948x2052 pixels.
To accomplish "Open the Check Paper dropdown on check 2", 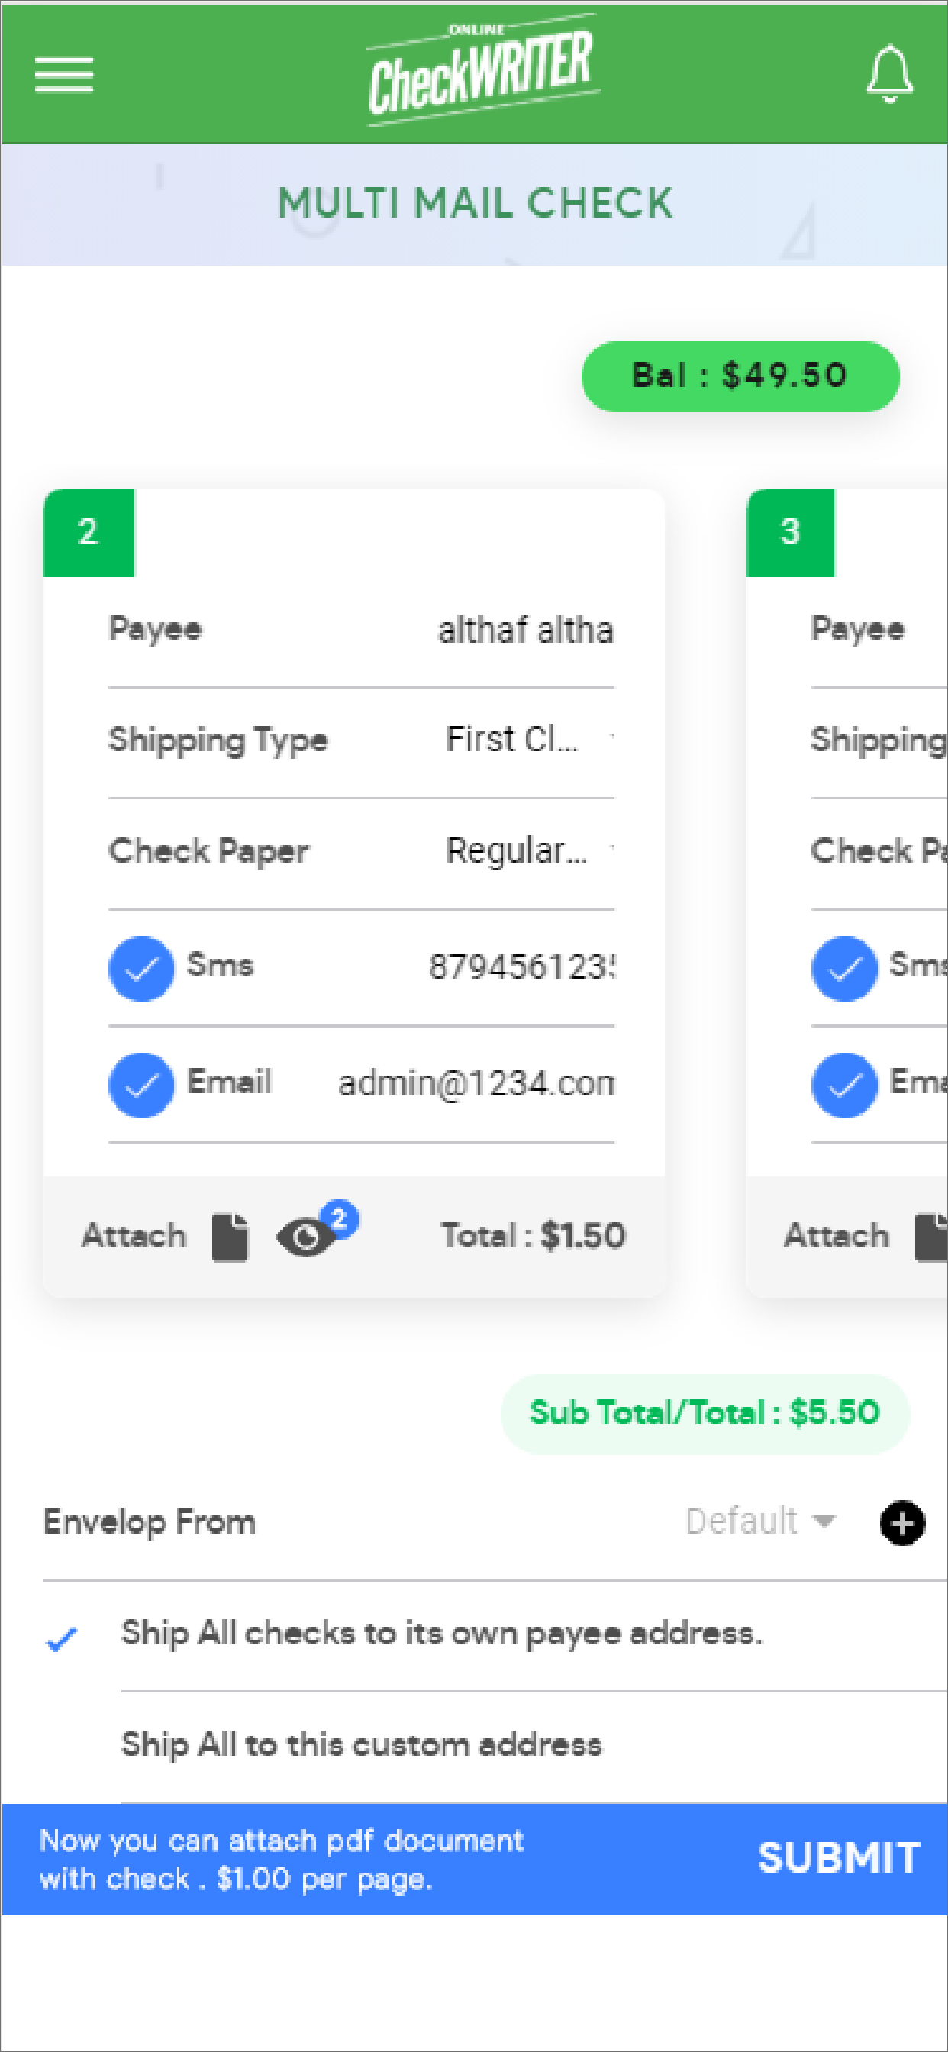I will tap(518, 850).
